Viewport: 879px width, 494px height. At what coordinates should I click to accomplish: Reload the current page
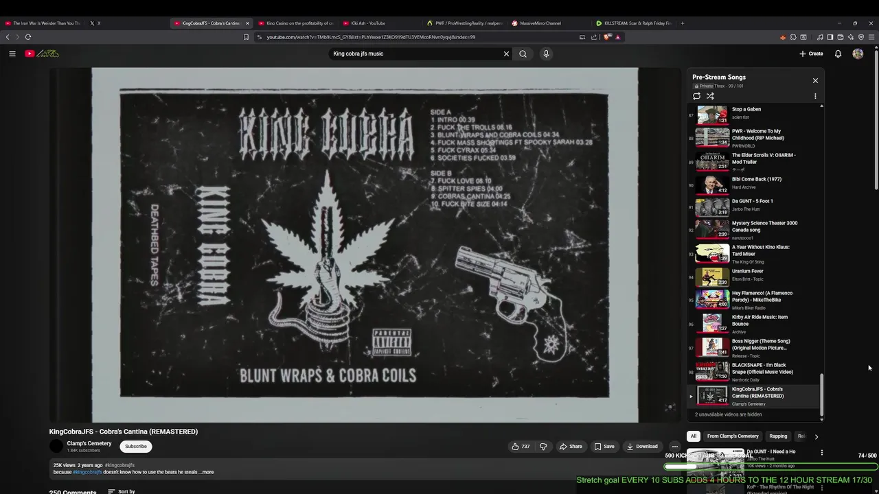tap(28, 37)
